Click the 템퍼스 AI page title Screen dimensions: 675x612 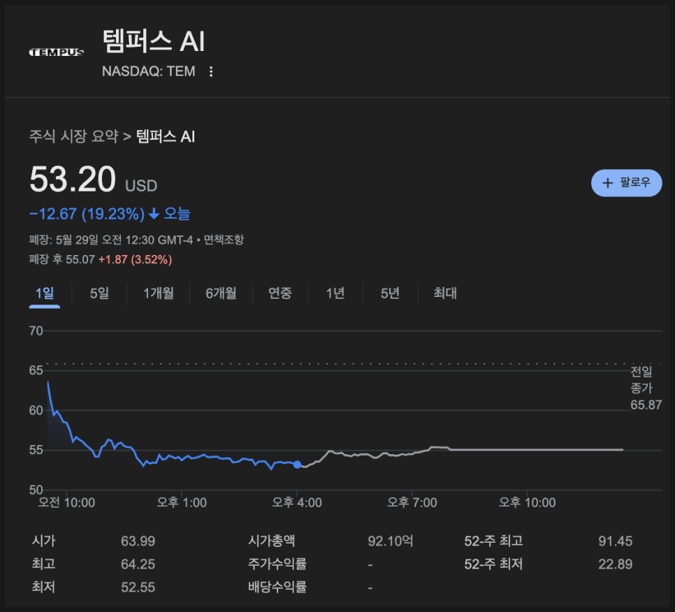pyautogui.click(x=154, y=41)
